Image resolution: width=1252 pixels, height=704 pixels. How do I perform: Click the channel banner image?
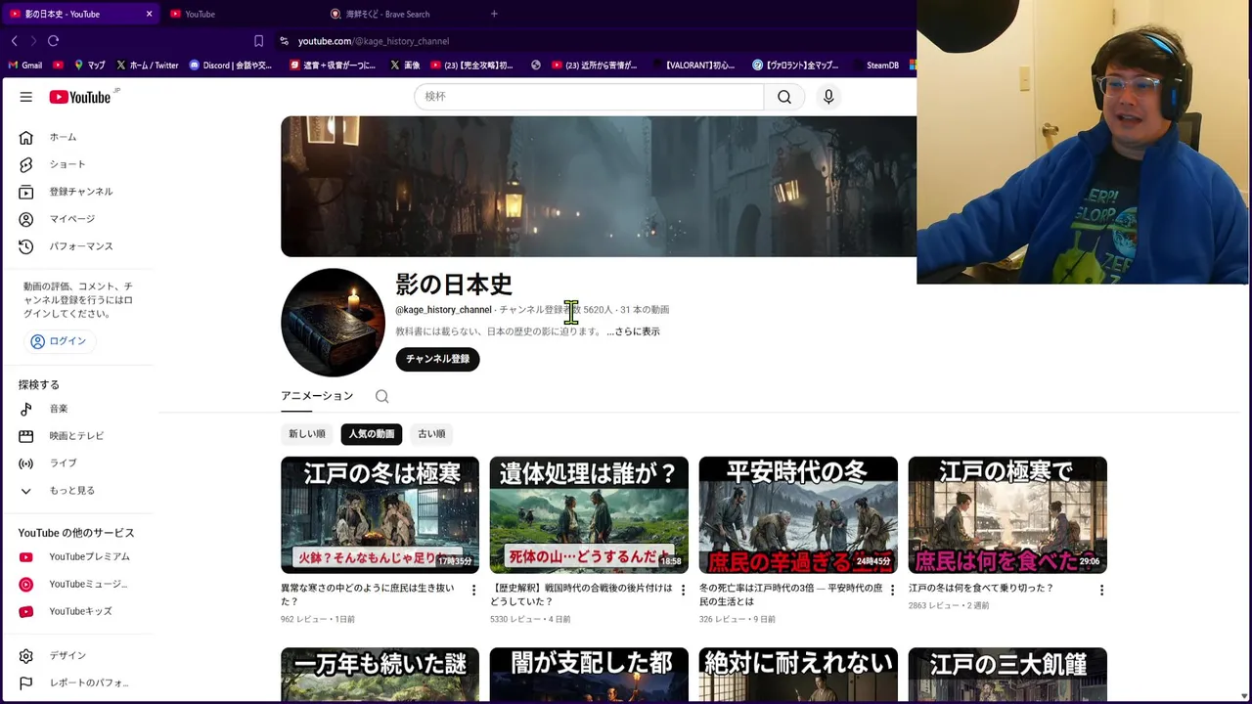(599, 186)
